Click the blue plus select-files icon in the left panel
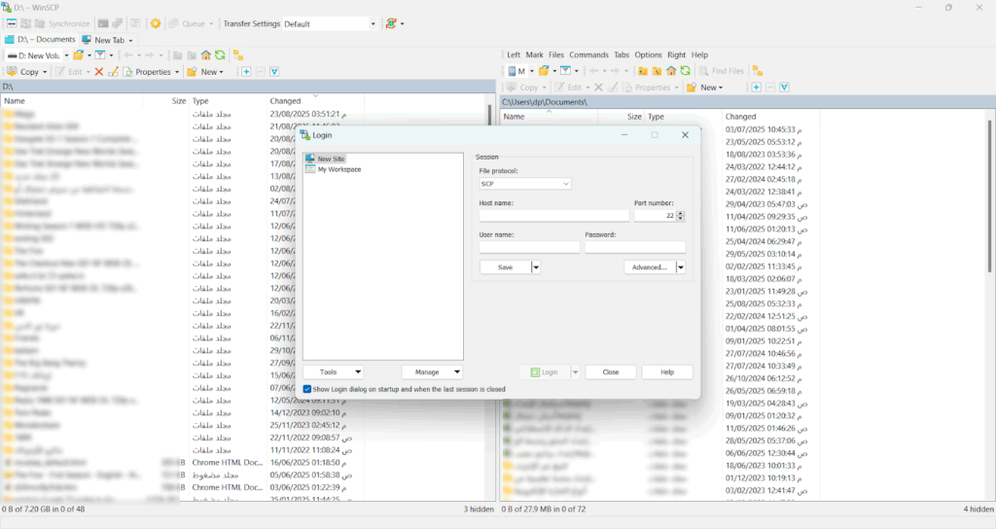 click(x=246, y=72)
